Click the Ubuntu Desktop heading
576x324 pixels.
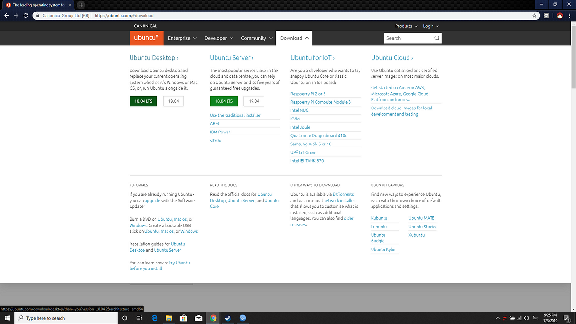[x=154, y=58]
